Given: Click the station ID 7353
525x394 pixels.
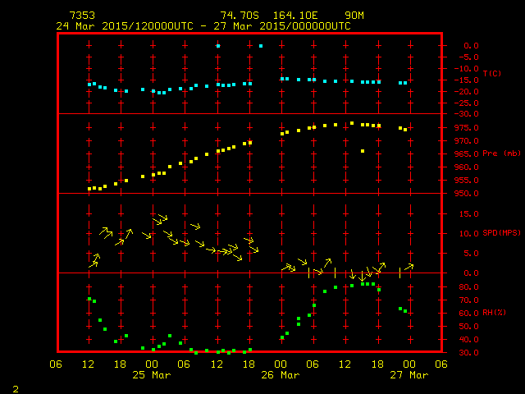Looking at the screenshot, I should tap(82, 16).
